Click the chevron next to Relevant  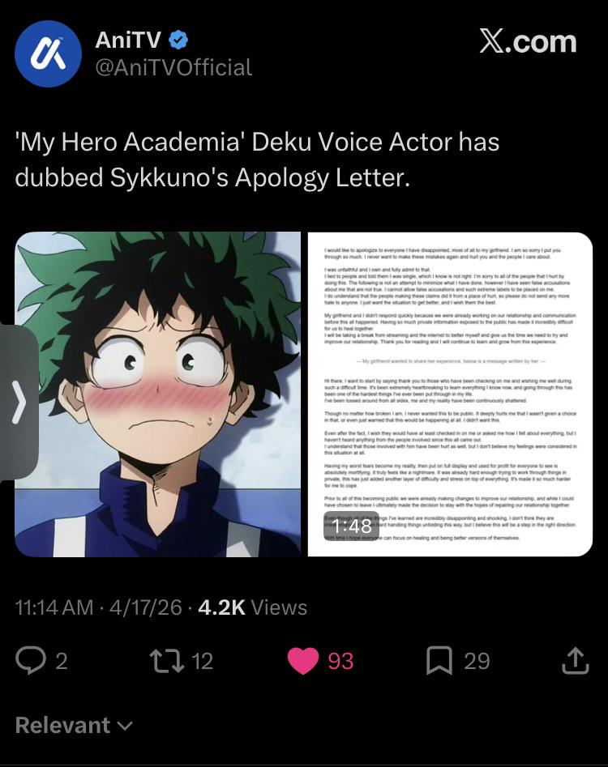[x=126, y=727]
